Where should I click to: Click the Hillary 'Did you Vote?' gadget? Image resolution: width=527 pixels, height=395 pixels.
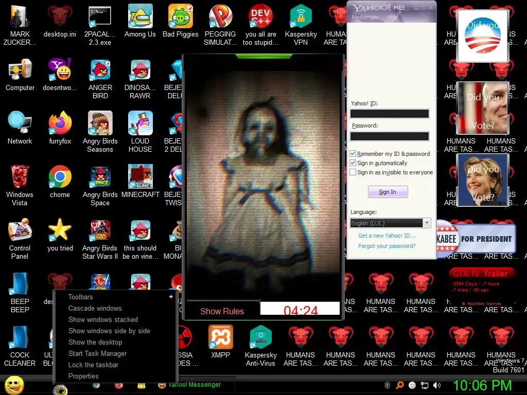(x=483, y=180)
